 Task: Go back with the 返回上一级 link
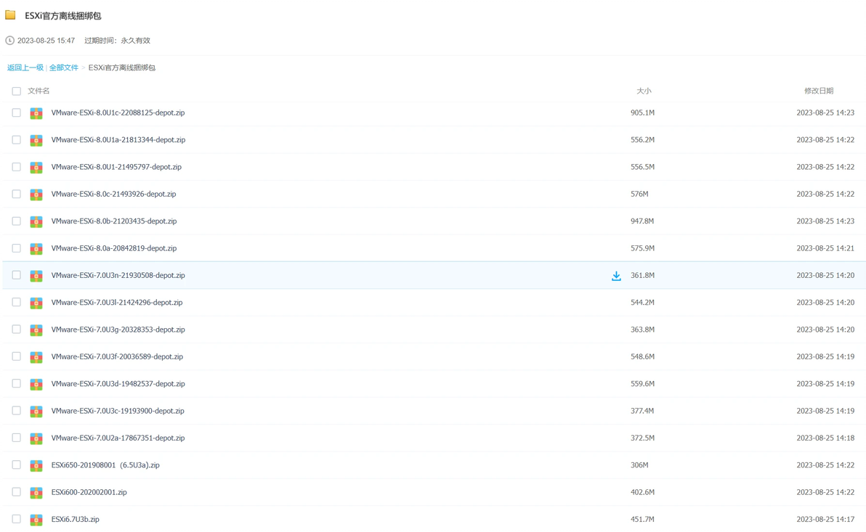pos(25,68)
